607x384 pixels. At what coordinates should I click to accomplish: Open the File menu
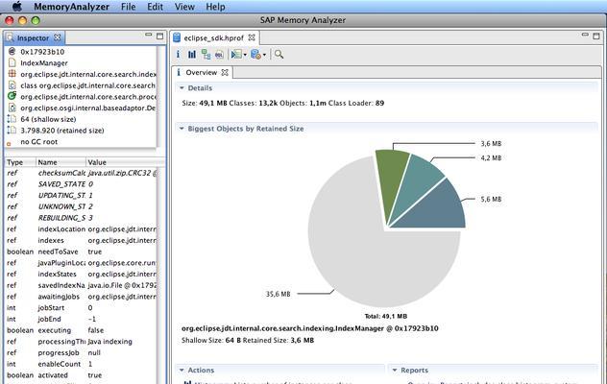pos(128,7)
